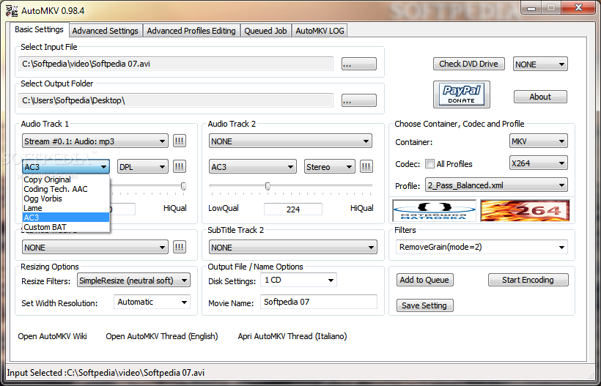
Task: Open the DVD drive NONE dropdown
Action: [x=540, y=64]
